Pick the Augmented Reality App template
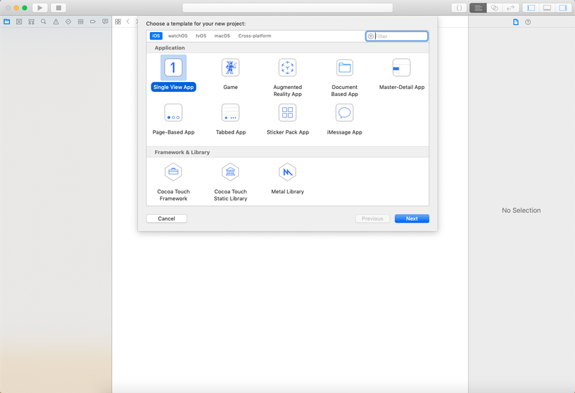575x393 pixels. pos(287,77)
